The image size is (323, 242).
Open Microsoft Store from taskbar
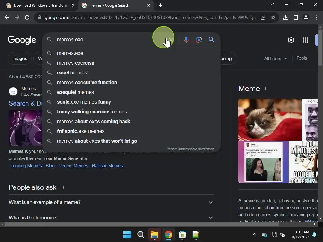click(x=182, y=234)
